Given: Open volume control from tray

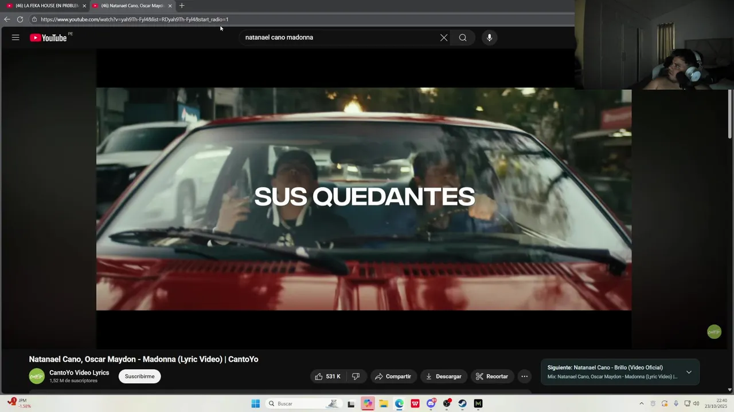Looking at the screenshot, I should pos(696,403).
